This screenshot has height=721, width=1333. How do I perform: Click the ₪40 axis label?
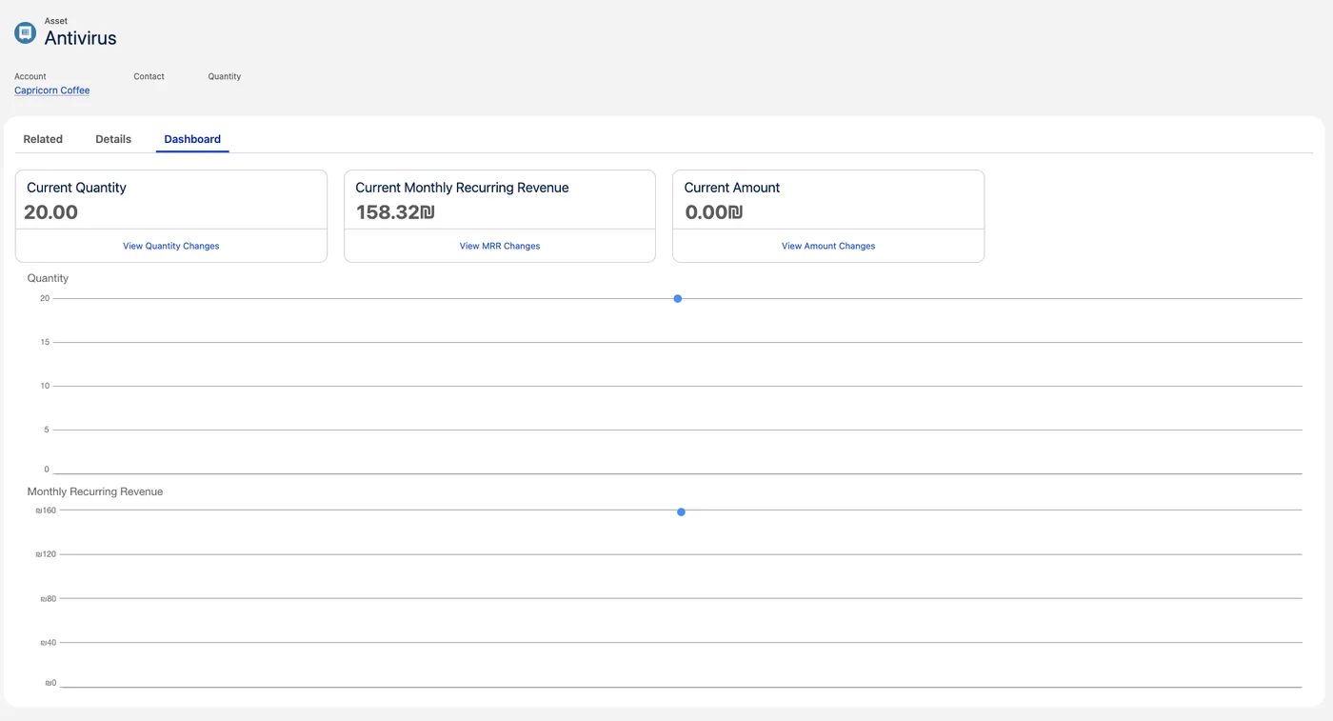tap(49, 643)
